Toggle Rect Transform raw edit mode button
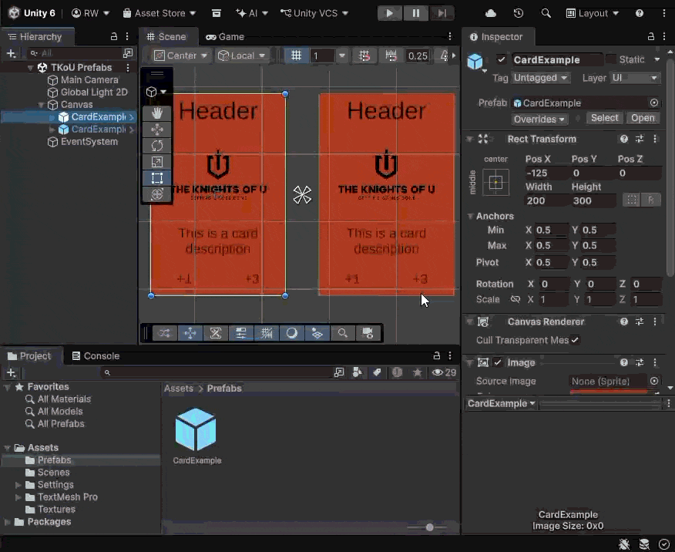 point(650,200)
